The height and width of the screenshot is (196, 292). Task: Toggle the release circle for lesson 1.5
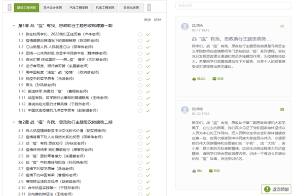click(x=140, y=60)
